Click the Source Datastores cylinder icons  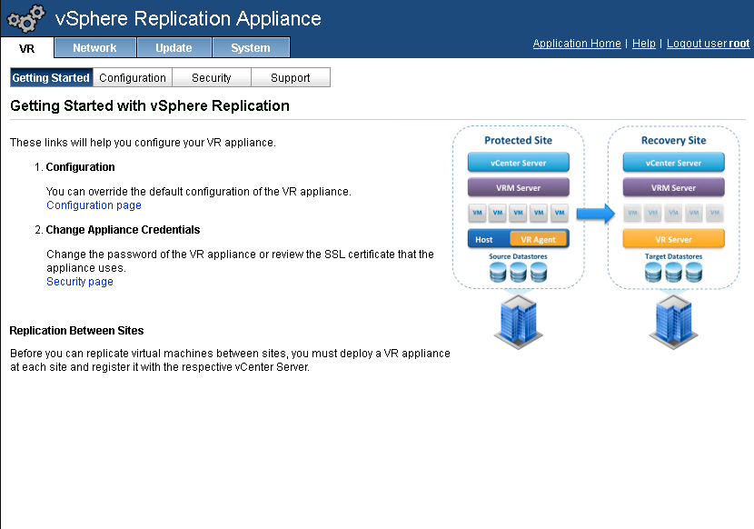coord(519,272)
